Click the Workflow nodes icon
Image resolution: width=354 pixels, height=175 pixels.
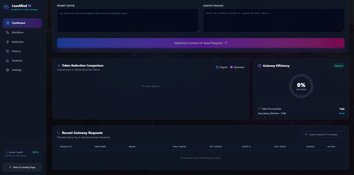pos(7,32)
